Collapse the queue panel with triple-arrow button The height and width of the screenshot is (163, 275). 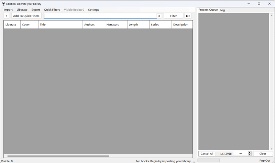(x=188, y=16)
